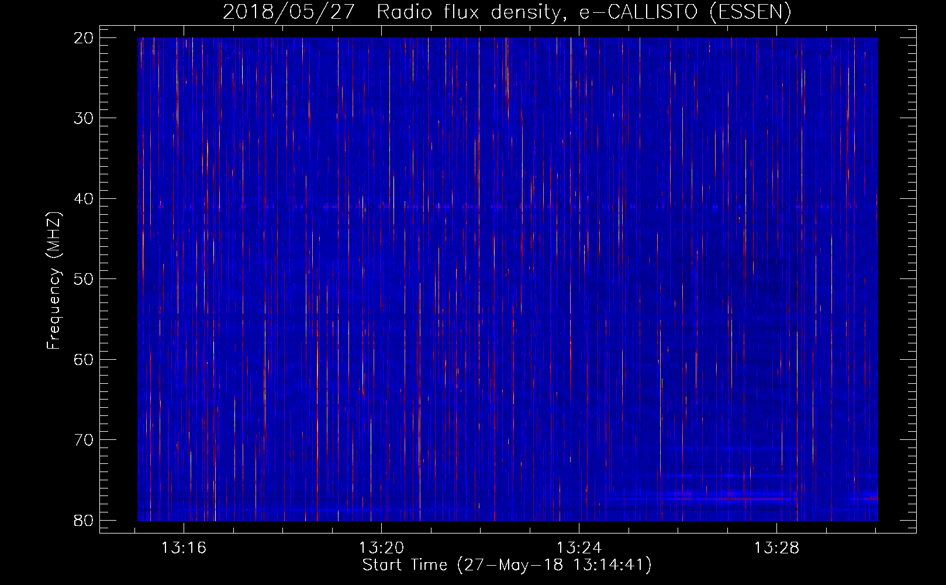Click the 13:28 time tick label
Screen dimensions: 946x585
[776, 548]
